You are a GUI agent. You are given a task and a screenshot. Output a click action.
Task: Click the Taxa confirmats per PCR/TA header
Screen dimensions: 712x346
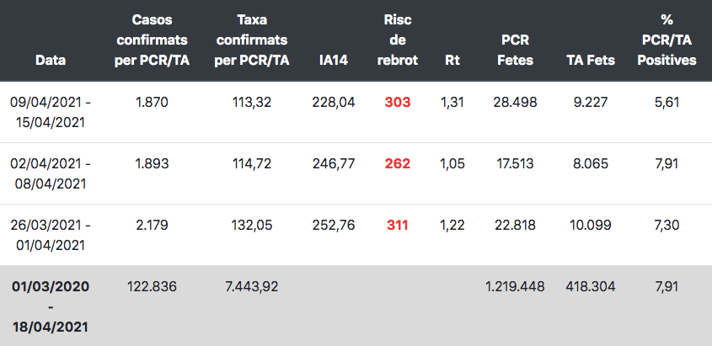[x=252, y=40]
